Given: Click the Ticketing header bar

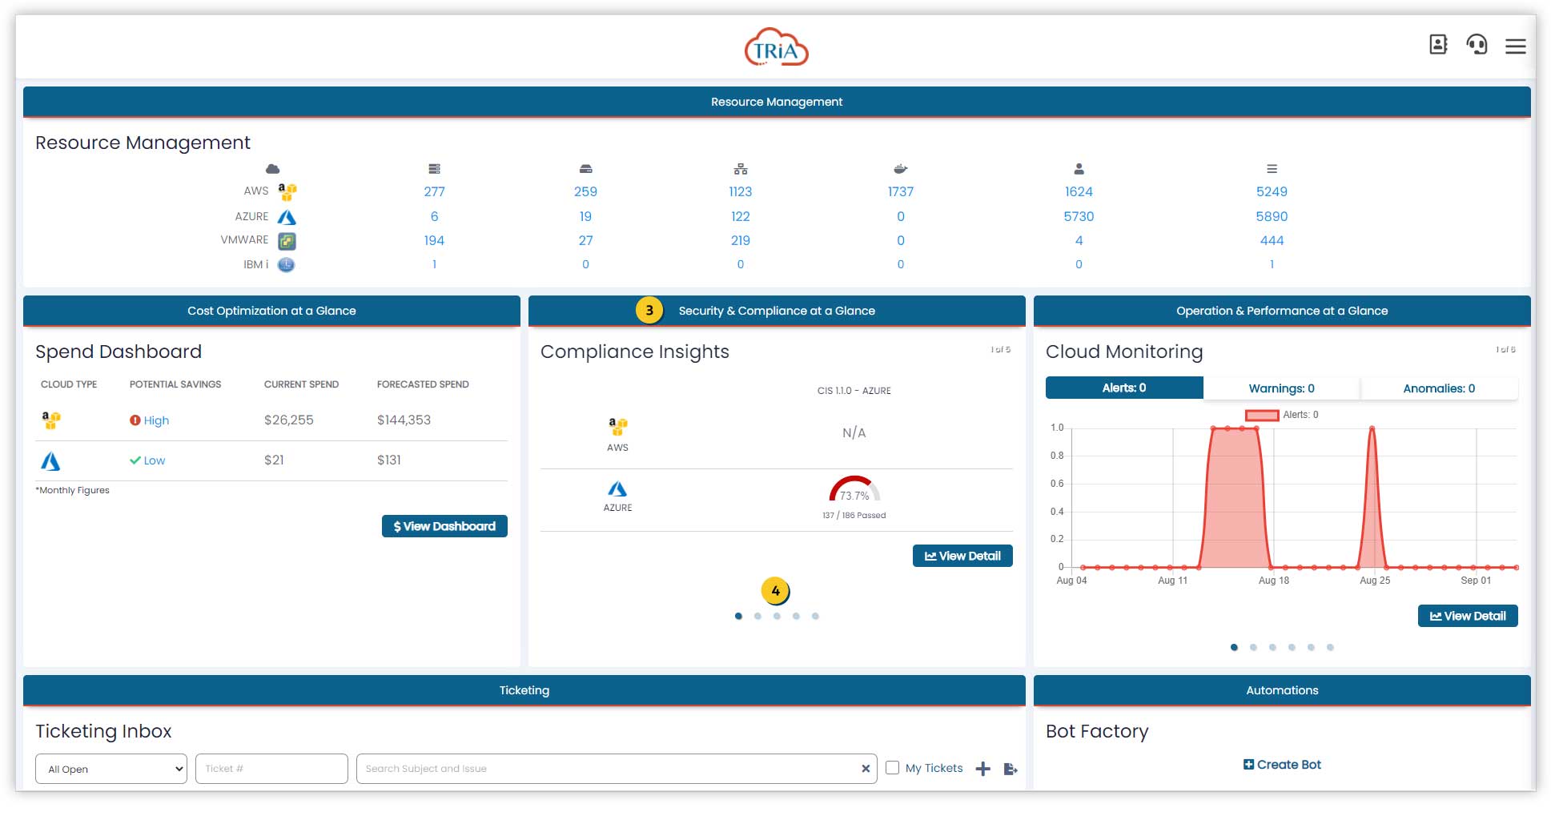Looking at the screenshot, I should click(524, 690).
